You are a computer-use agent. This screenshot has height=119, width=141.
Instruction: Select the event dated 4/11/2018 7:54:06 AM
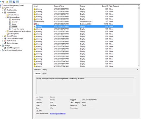[x=78, y=46]
